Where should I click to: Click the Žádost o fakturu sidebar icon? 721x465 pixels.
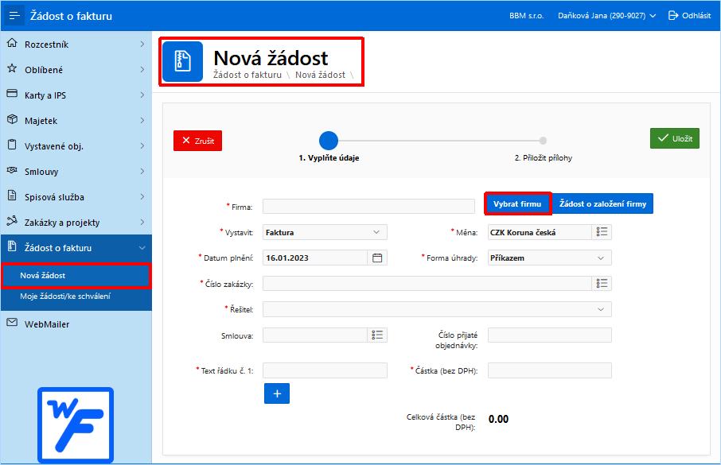[12, 246]
